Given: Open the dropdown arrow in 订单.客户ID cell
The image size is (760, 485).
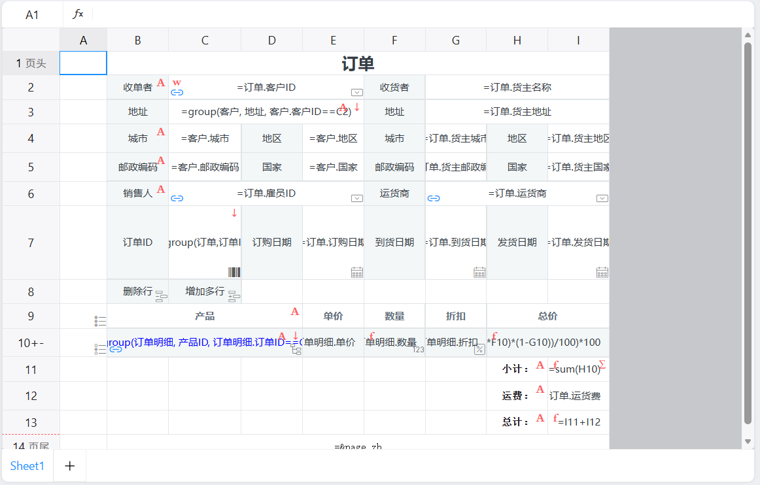Looking at the screenshot, I should pyautogui.click(x=356, y=93).
